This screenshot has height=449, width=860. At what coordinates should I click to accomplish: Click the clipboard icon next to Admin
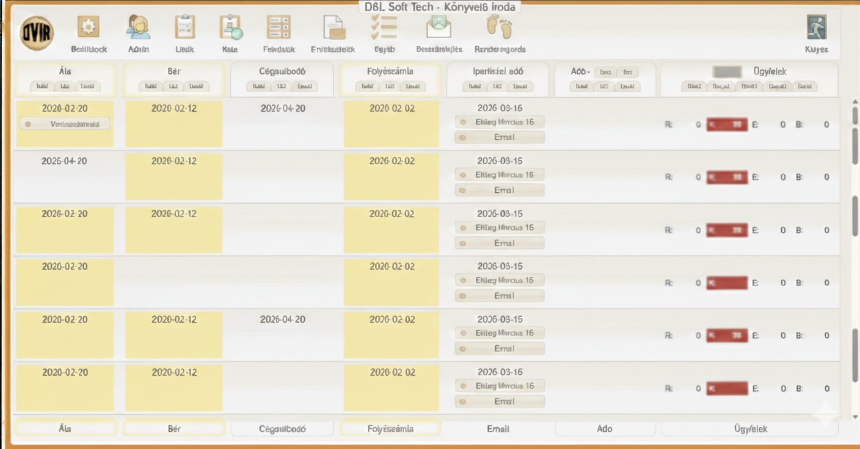184,27
